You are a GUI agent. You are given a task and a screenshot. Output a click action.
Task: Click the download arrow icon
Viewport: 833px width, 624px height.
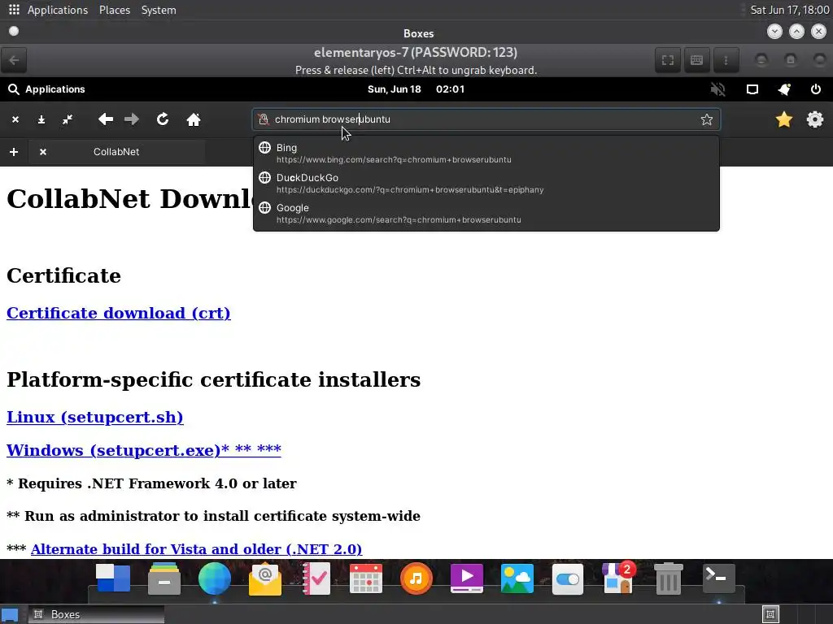pyautogui.click(x=41, y=119)
